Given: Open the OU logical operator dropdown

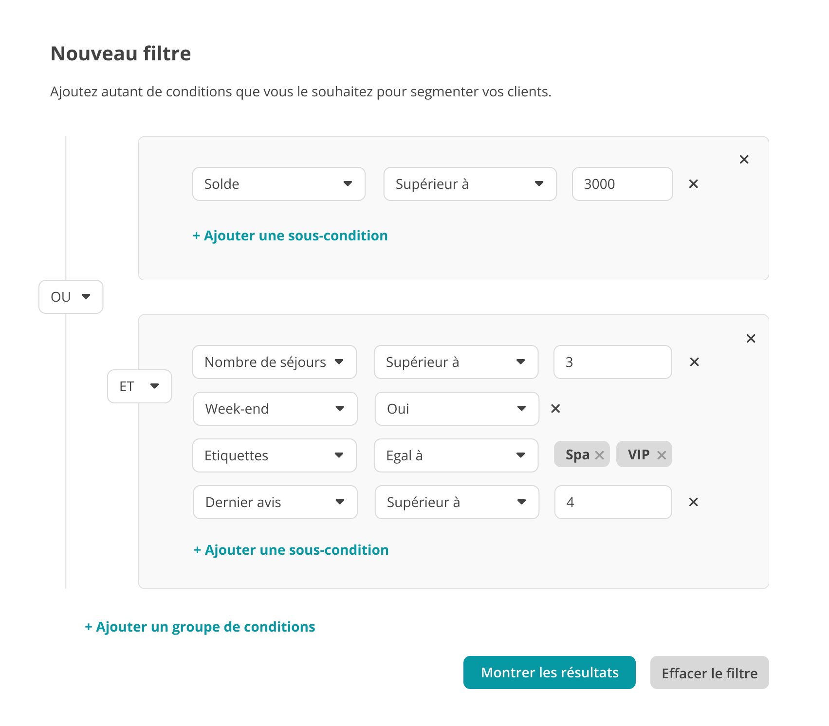Looking at the screenshot, I should pyautogui.click(x=71, y=297).
